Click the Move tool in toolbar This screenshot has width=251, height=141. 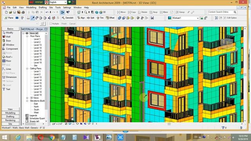click(121, 12)
